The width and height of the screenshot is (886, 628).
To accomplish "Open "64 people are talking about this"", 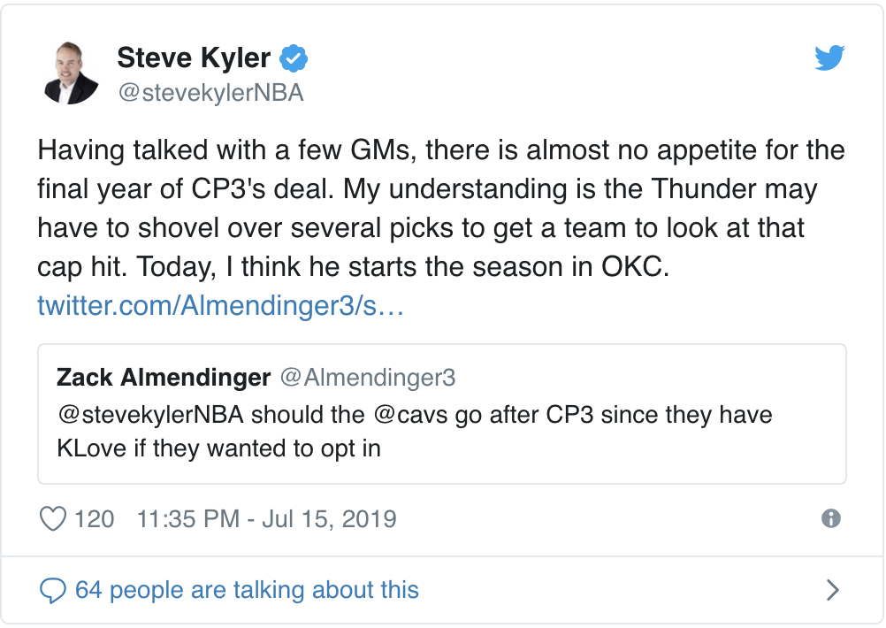I will click(x=247, y=590).
